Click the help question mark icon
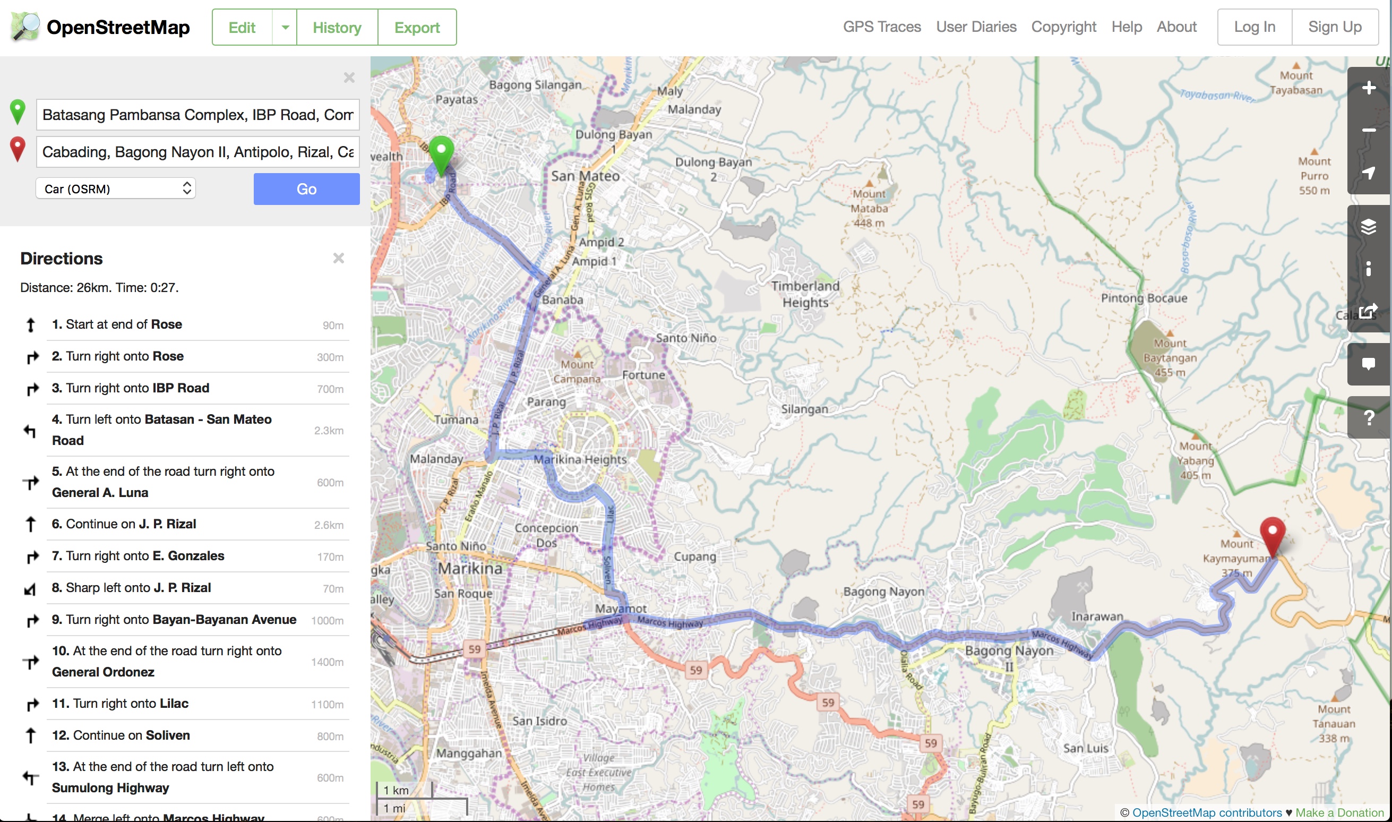1392x822 pixels. click(x=1370, y=416)
